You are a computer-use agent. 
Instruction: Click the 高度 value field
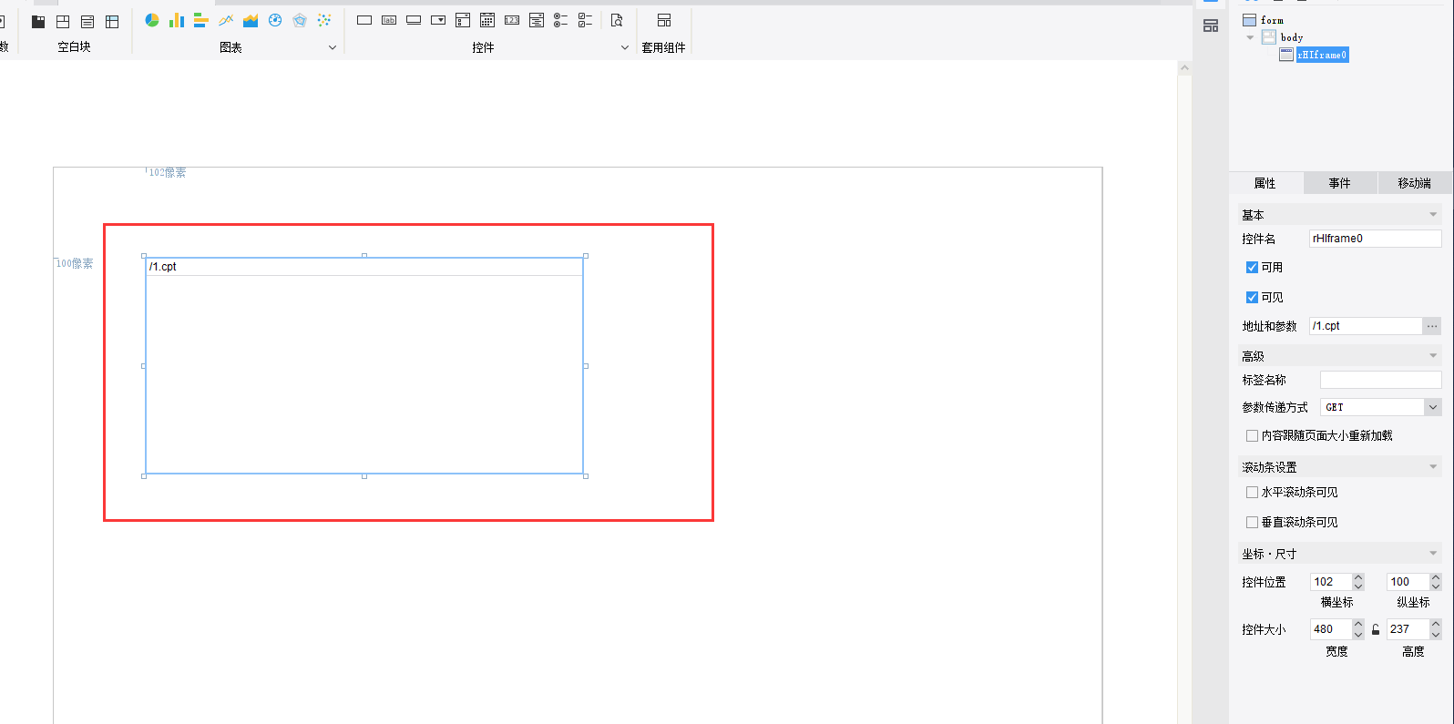[1408, 629]
